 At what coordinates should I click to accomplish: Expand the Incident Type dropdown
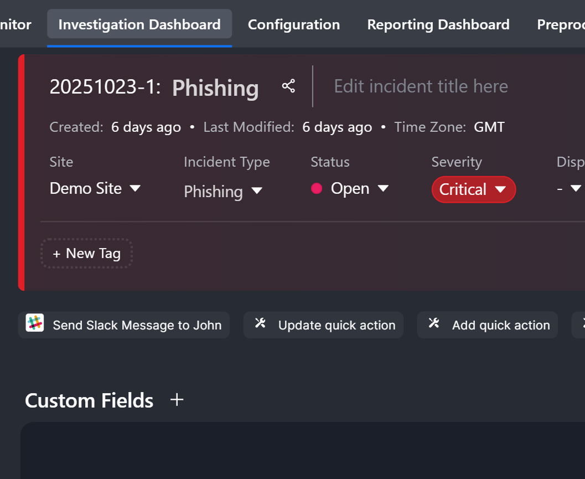tap(222, 192)
